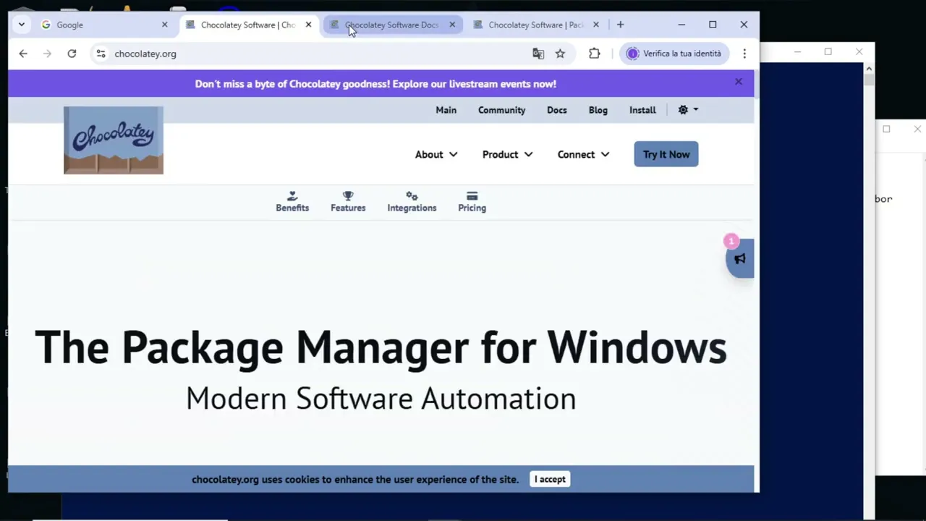
Task: Click the translate page icon
Action: 538,54
